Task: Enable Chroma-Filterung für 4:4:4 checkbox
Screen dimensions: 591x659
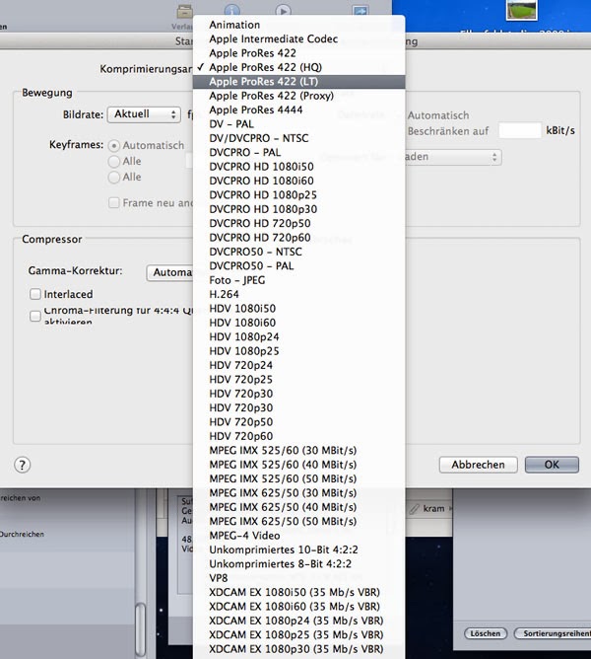Action: click(35, 316)
